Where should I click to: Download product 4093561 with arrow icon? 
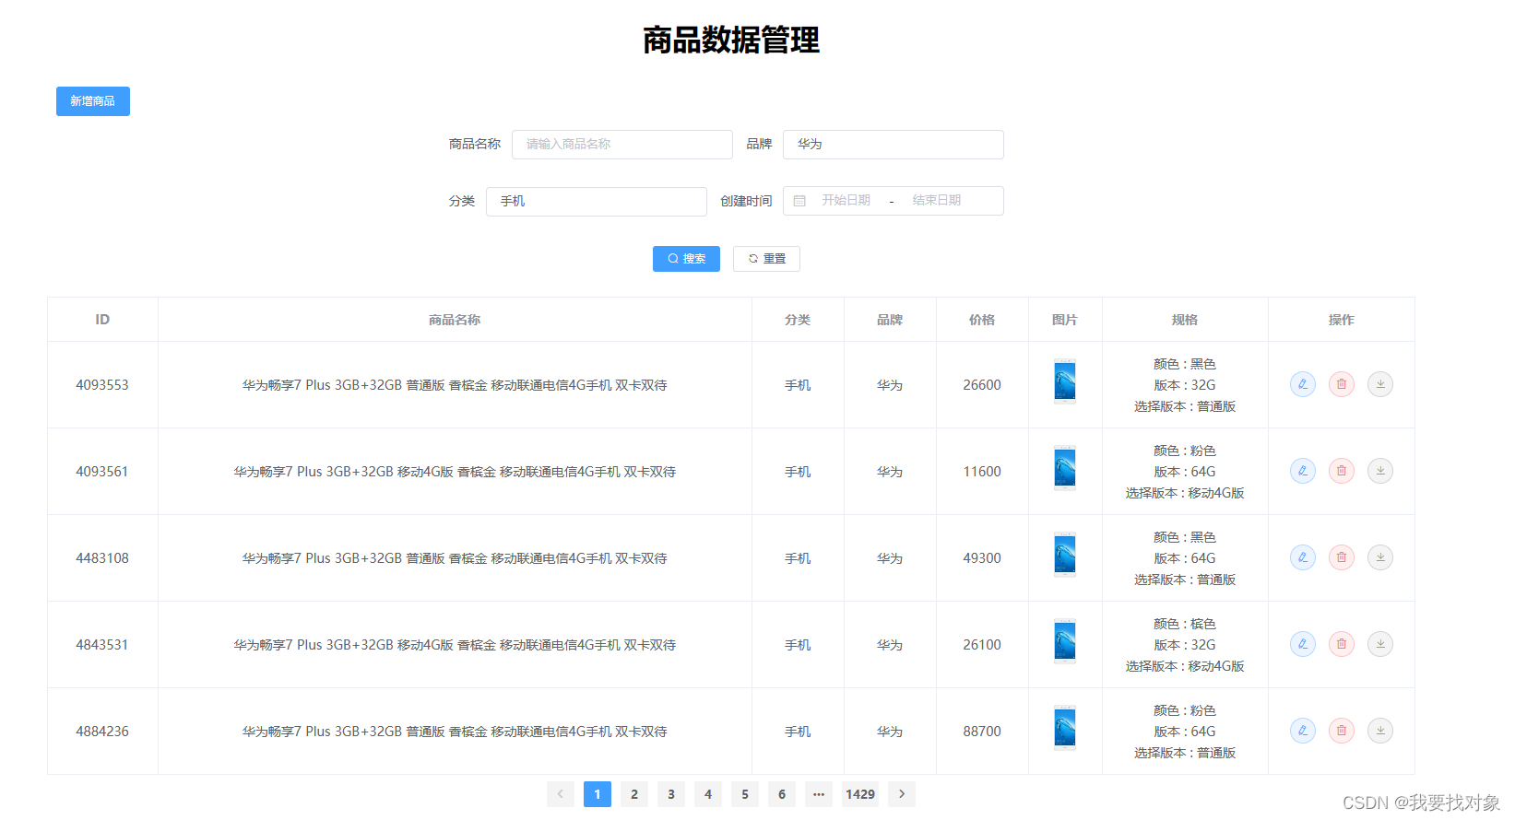tap(1379, 471)
